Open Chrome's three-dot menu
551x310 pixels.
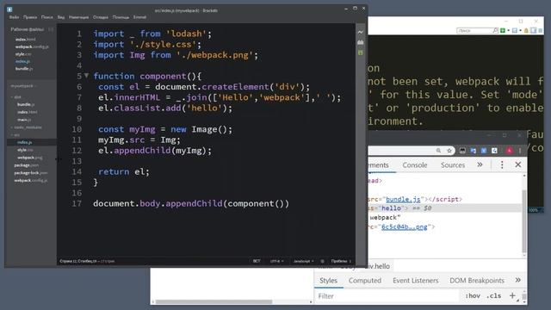(520, 151)
